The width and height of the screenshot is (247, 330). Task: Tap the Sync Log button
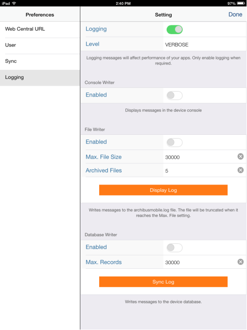click(163, 282)
